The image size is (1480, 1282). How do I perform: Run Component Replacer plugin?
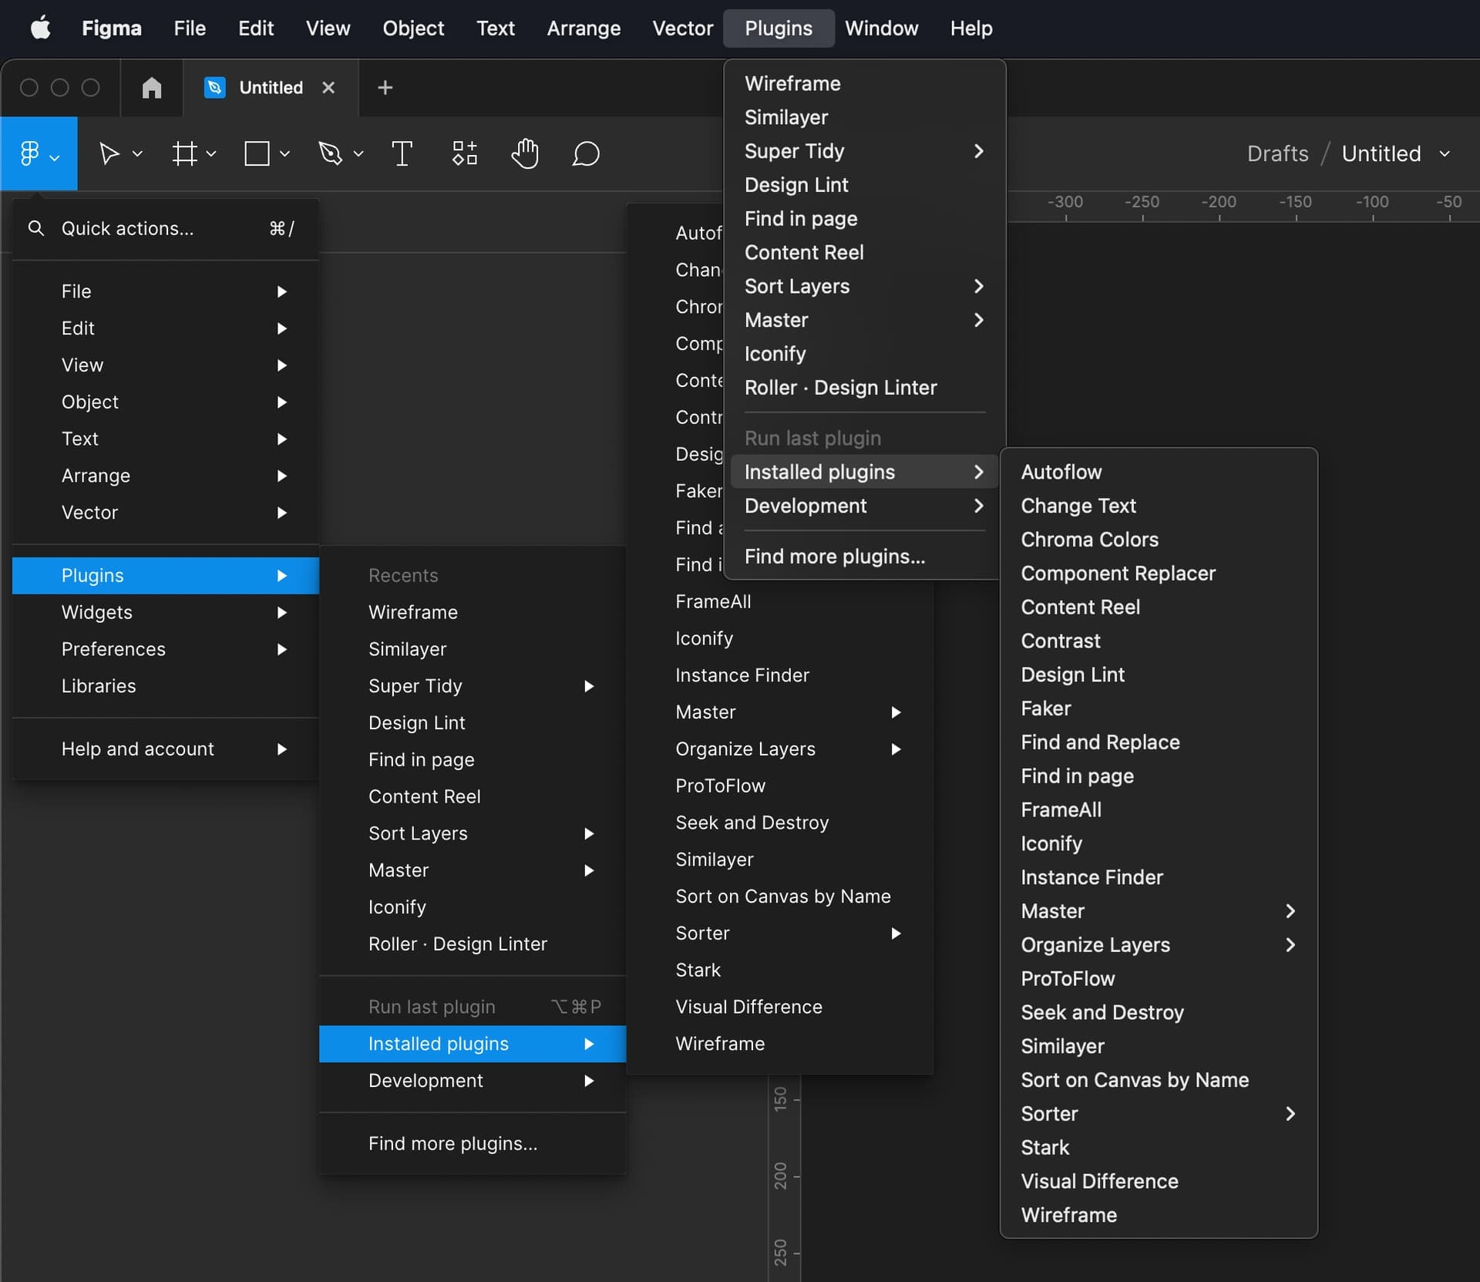[x=1159, y=574]
